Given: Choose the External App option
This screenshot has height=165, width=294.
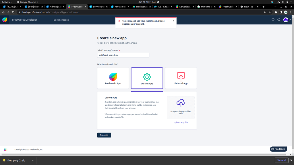Looking at the screenshot, I should 181,78.
